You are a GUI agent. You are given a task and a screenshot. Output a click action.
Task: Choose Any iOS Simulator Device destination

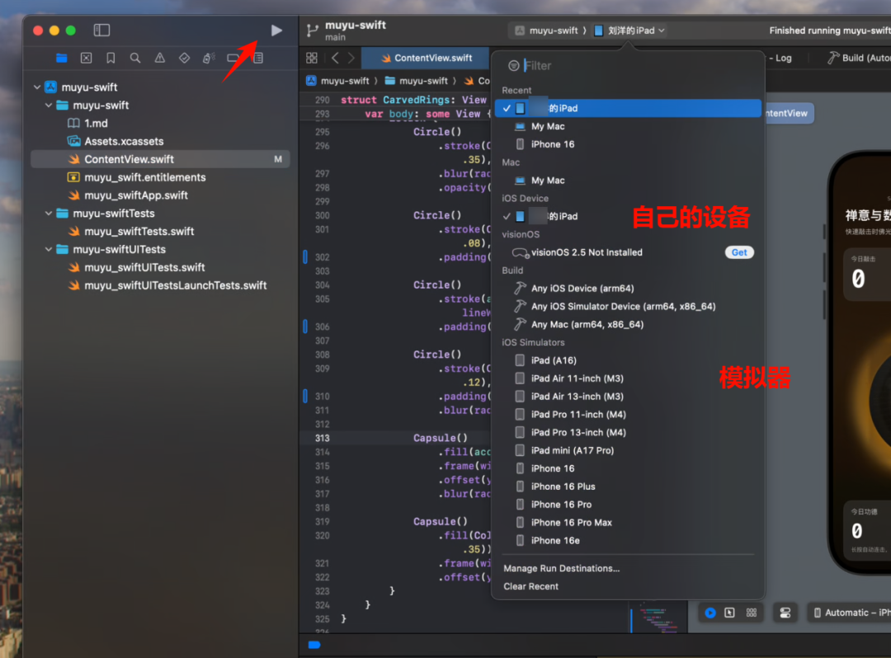628,307
